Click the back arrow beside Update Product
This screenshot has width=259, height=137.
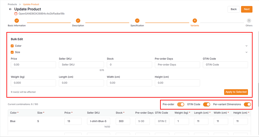click(x=10, y=9)
